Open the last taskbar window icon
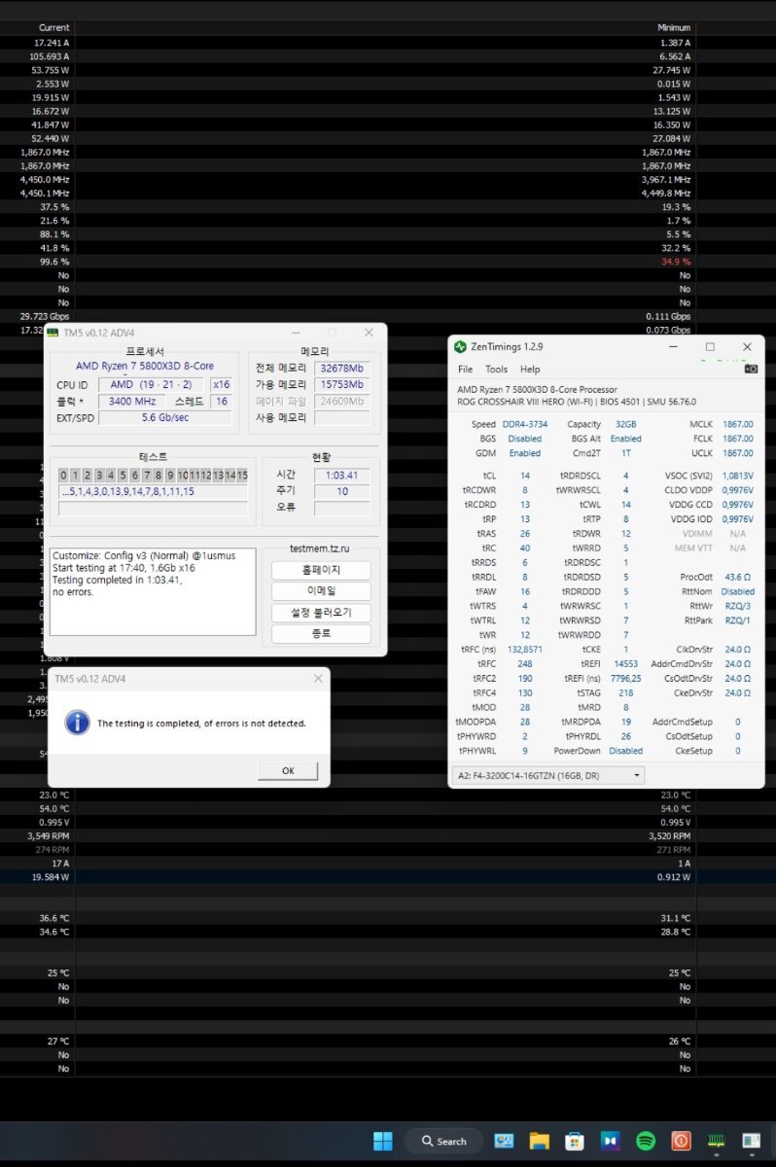This screenshot has width=776, height=1167. [751, 1141]
